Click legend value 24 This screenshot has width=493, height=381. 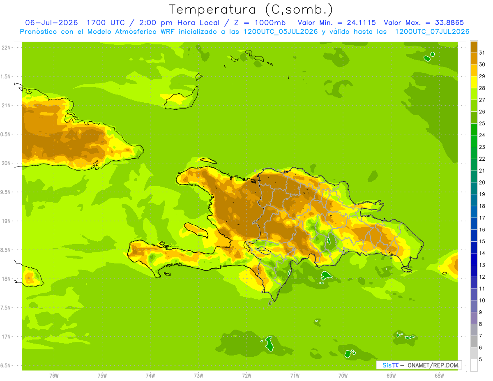[482, 135]
